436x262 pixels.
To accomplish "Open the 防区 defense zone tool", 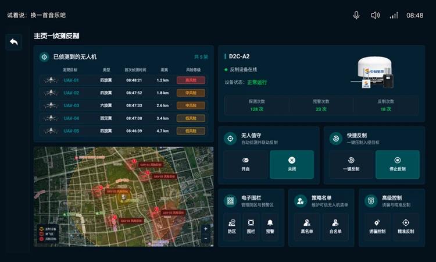I will (x=232, y=226).
